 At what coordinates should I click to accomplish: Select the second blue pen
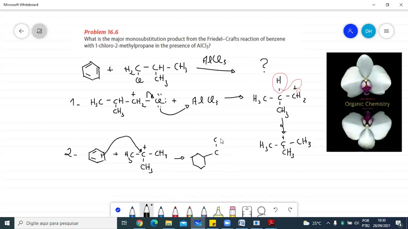point(161,211)
